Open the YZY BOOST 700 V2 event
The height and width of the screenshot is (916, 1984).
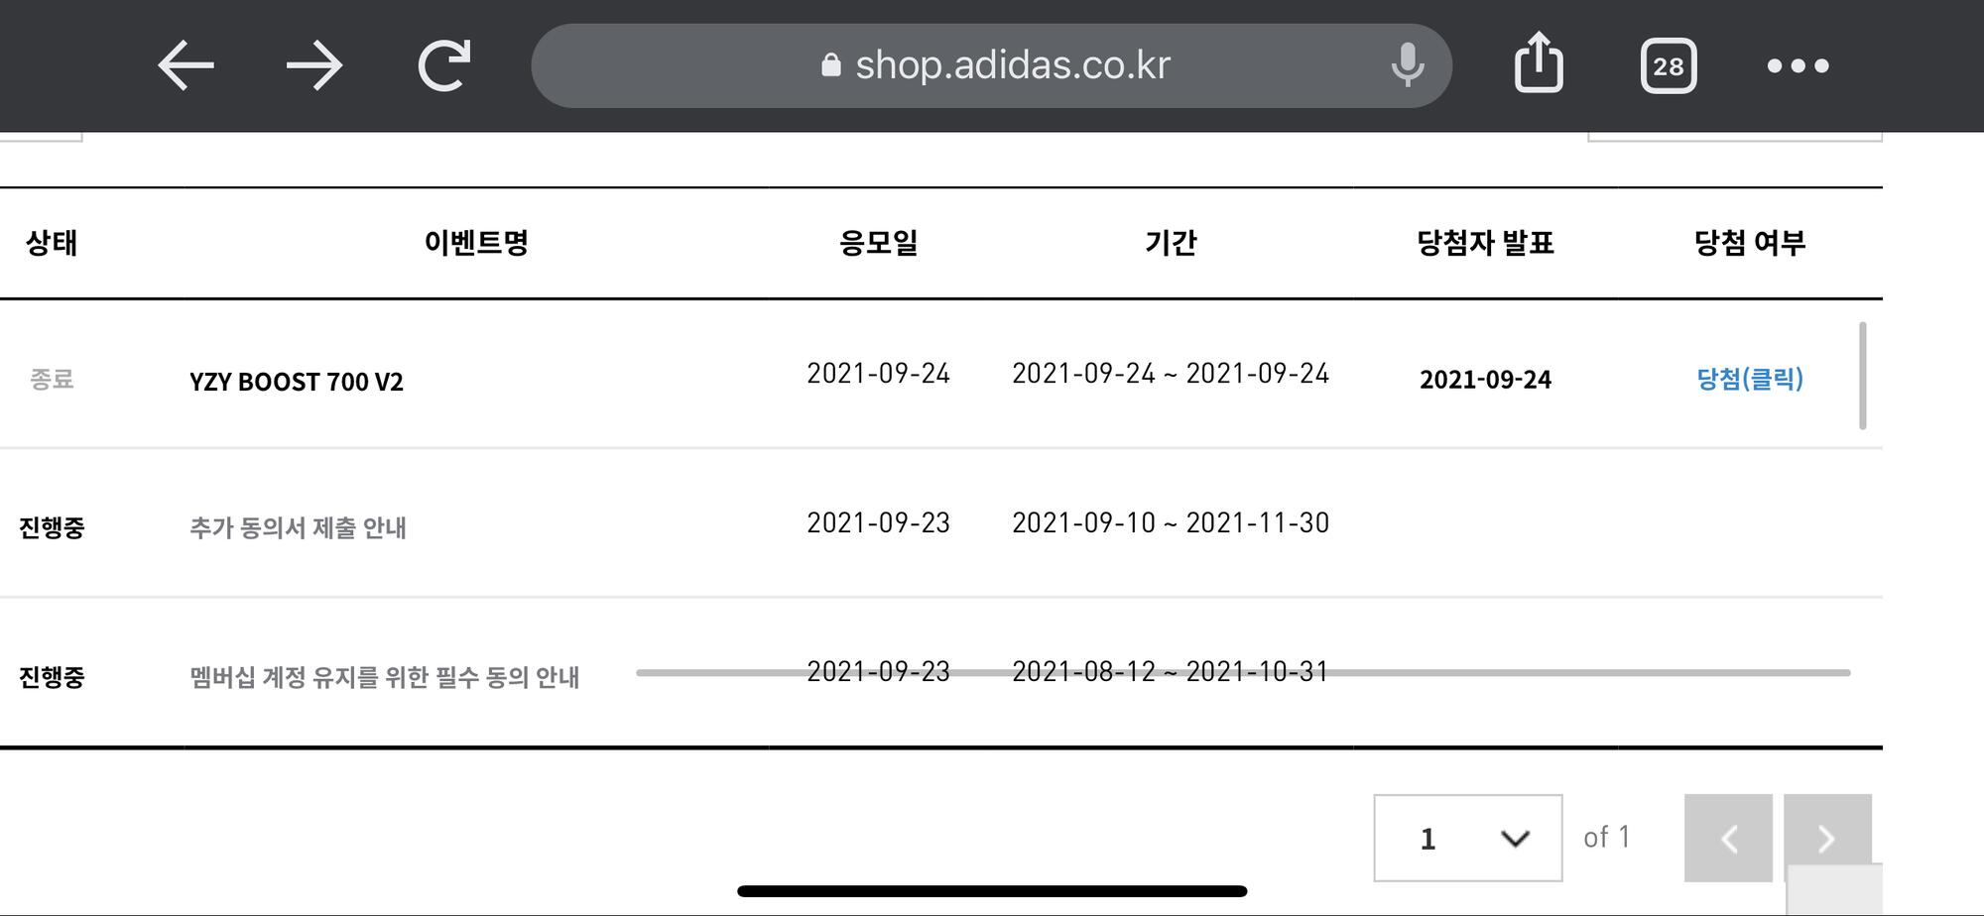[x=297, y=382]
